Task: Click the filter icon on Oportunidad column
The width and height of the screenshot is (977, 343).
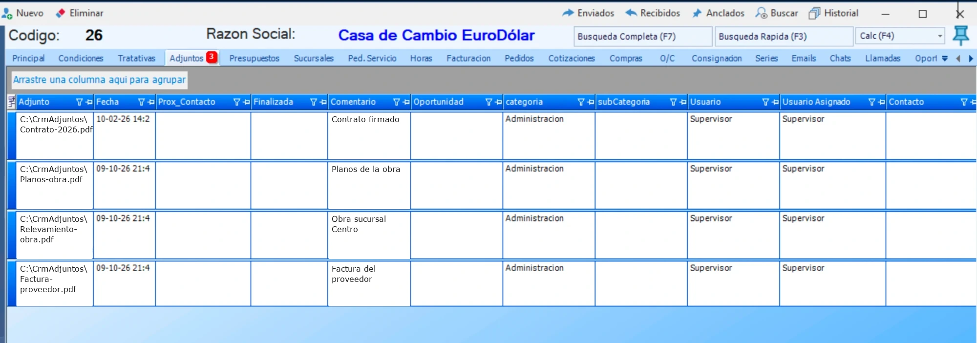Action: coord(488,102)
